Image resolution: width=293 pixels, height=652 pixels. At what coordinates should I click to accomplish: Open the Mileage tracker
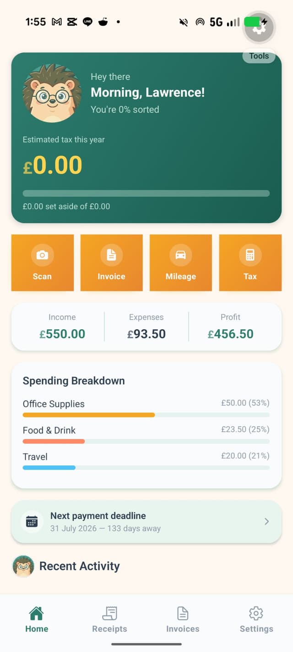point(180,262)
